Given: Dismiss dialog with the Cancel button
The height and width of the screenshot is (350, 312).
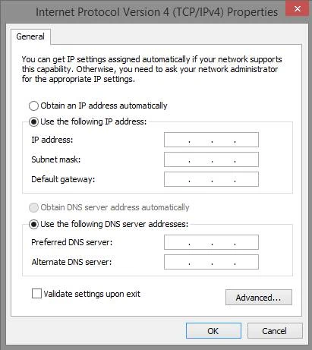Looking at the screenshot, I should (275, 331).
